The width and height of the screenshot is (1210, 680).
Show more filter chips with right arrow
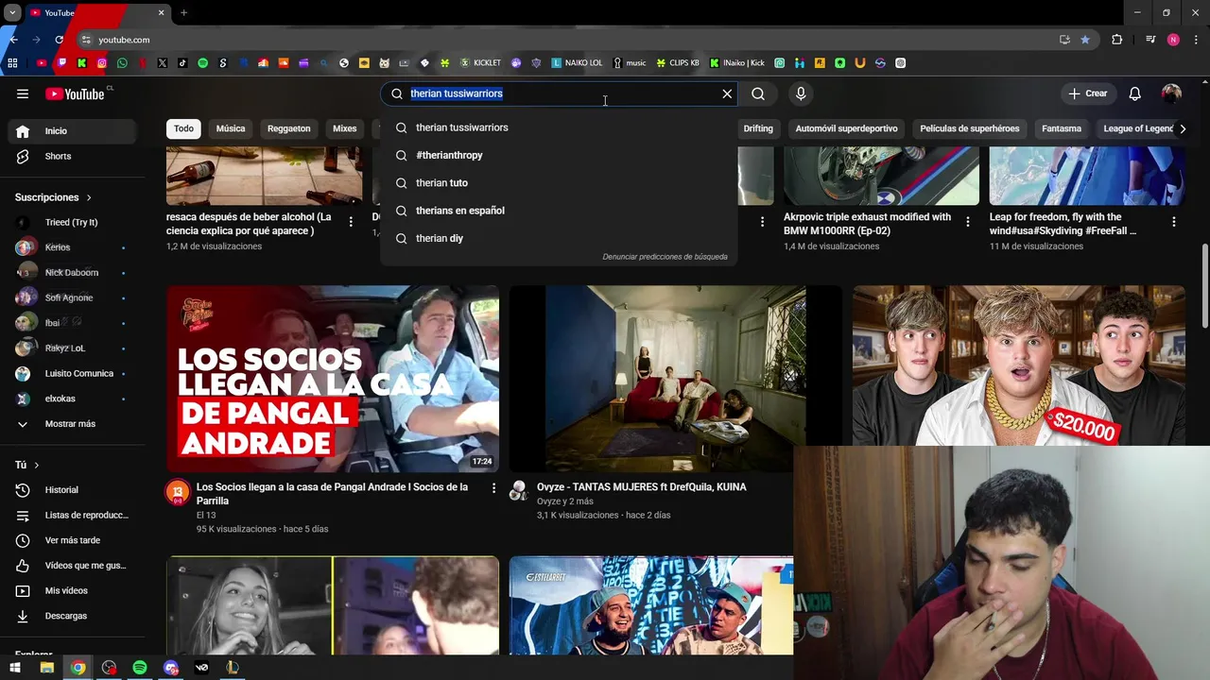click(x=1182, y=128)
